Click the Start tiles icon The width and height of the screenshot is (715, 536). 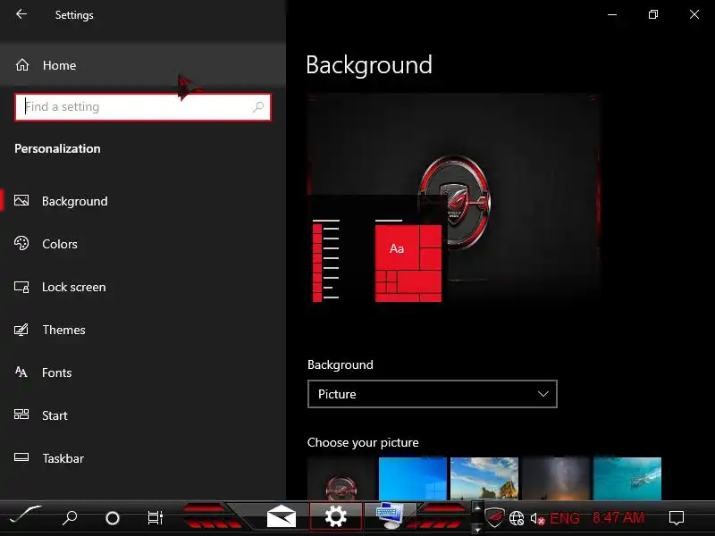(x=21, y=415)
